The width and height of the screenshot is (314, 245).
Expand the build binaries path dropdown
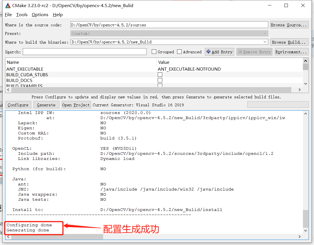pos(265,42)
